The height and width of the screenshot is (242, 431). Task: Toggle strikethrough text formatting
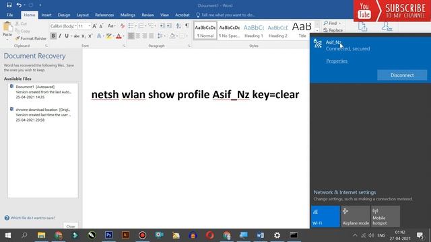(77, 36)
